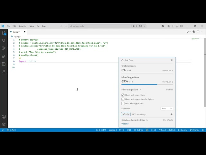Screen dimensions: 206x155
Task: Click CRLF line ending indicator
Action: tap(129, 130)
